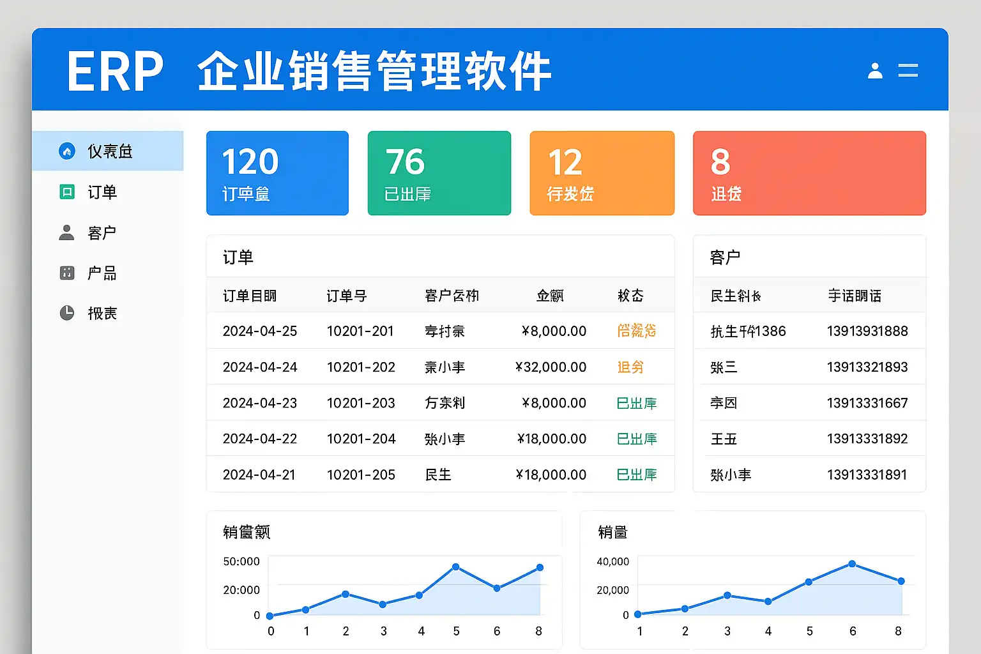Click the peak data point at 5 in left chart
Screen dimensions: 981x654
455,567
